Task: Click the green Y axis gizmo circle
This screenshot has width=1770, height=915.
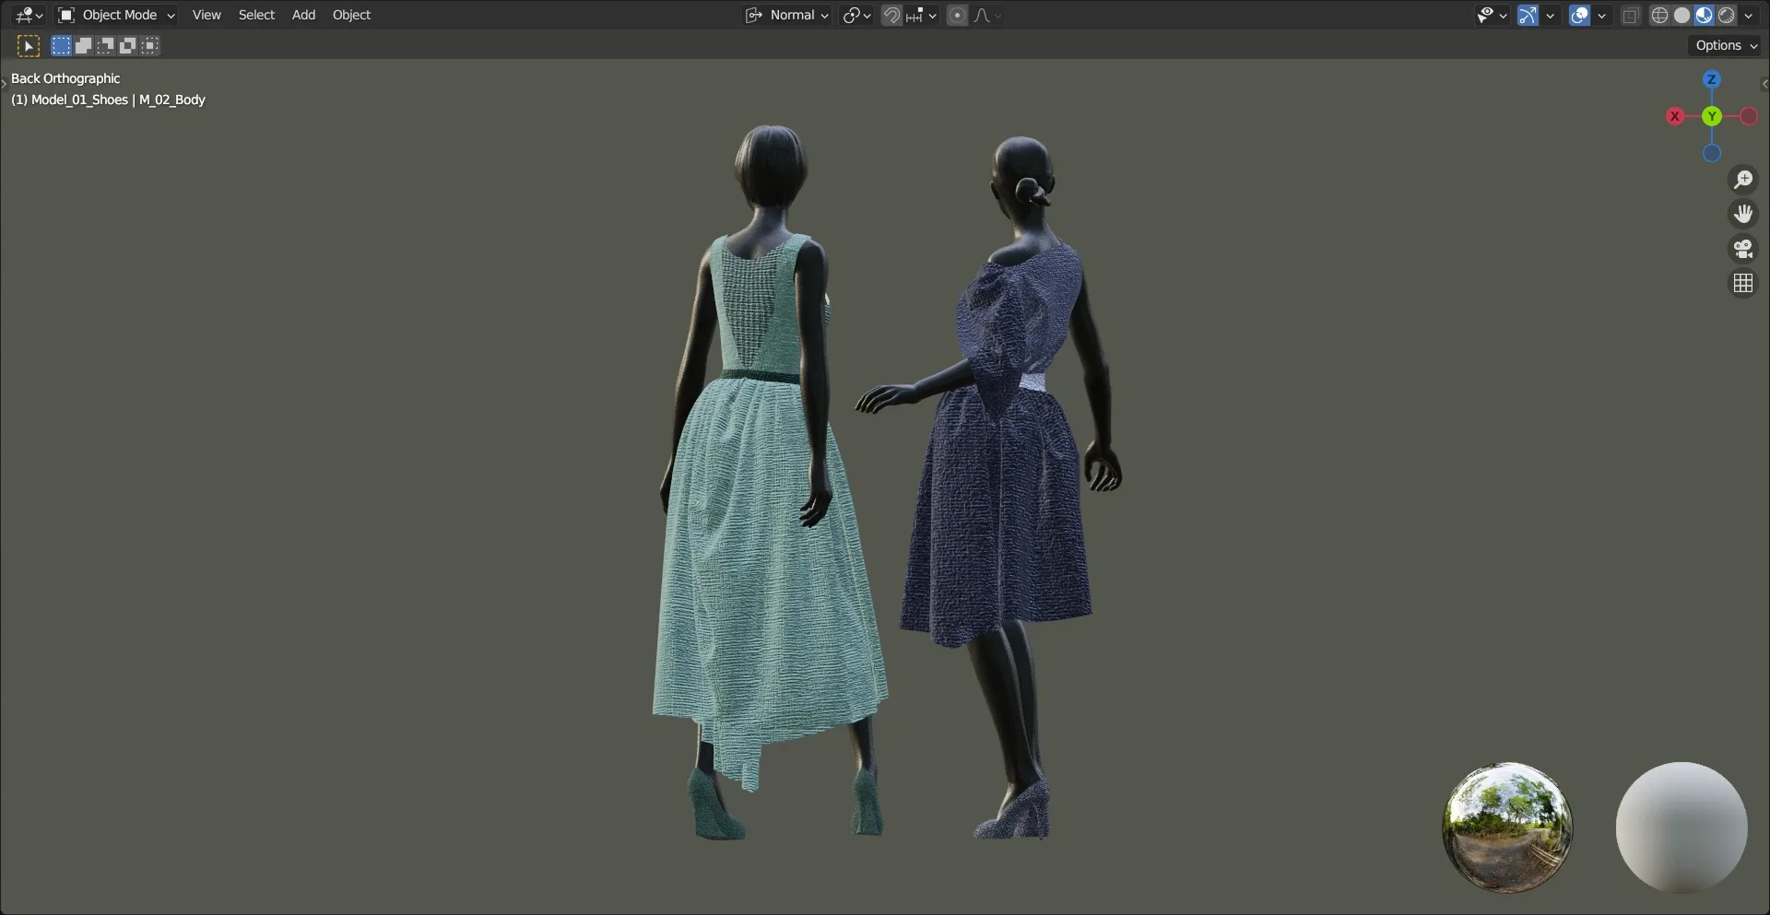Action: pos(1711,116)
